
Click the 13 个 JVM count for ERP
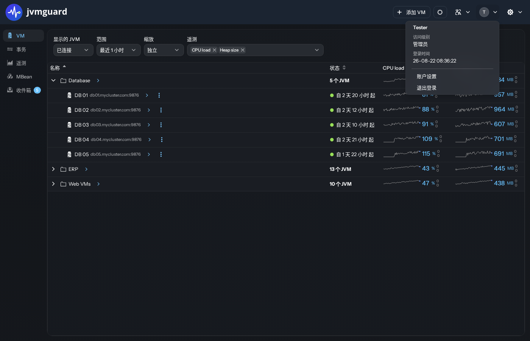[x=340, y=169]
